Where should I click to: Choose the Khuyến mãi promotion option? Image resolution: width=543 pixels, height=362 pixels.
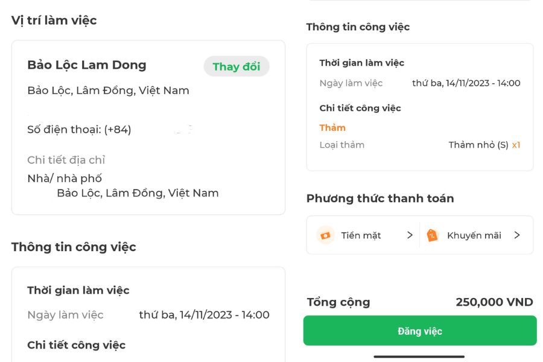[474, 235]
